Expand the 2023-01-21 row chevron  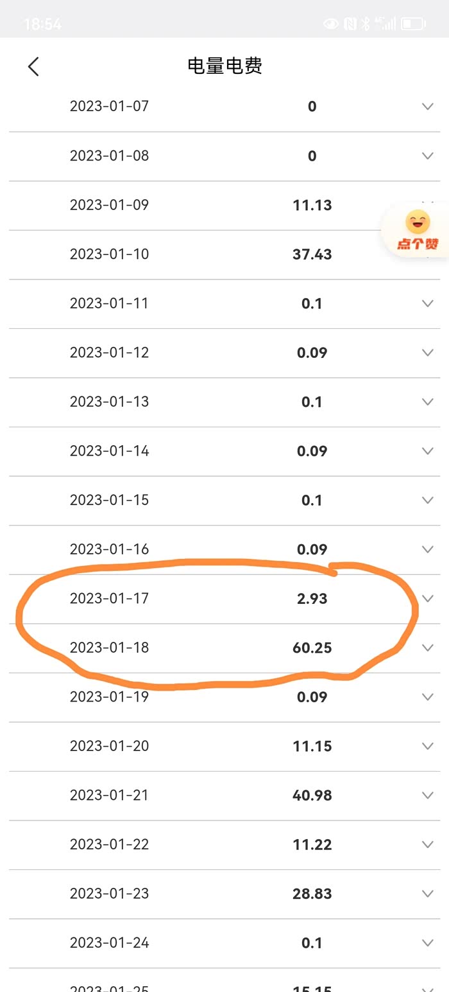(x=428, y=795)
